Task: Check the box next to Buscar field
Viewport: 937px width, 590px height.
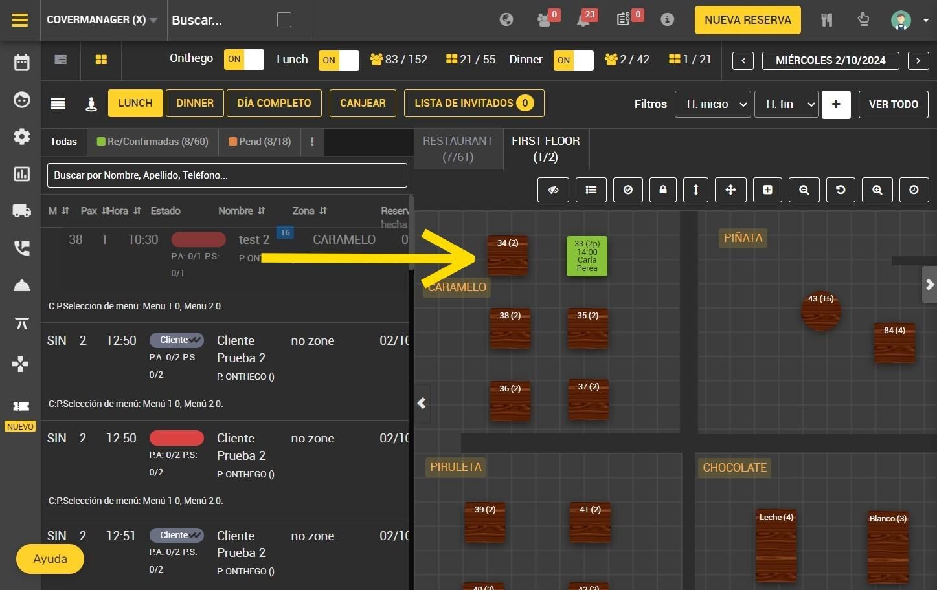Action: (x=284, y=20)
